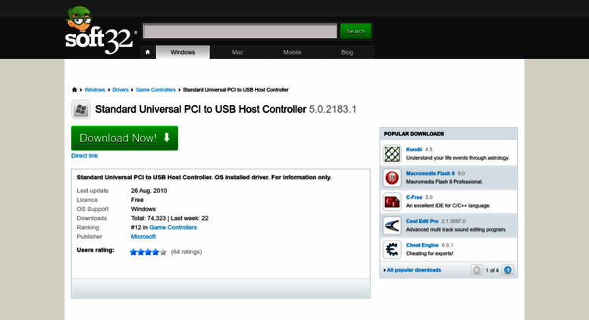Click the Windows driver icon beside title
The width and height of the screenshot is (589, 320).
click(81, 110)
